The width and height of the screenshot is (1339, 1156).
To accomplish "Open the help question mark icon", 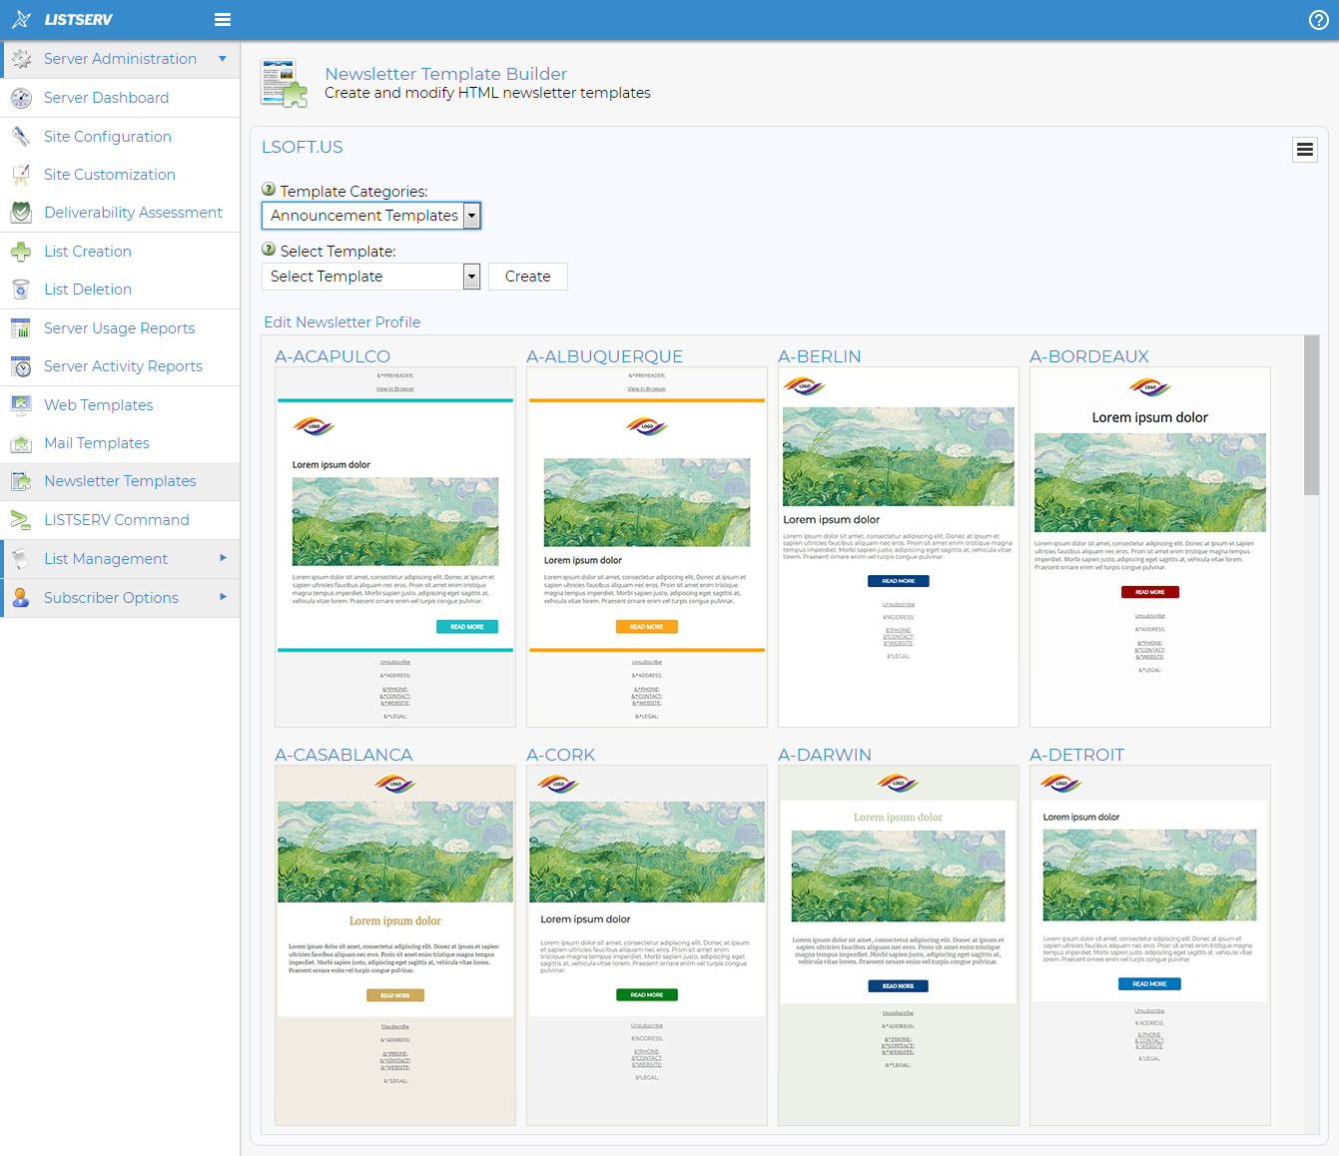I will [1318, 20].
